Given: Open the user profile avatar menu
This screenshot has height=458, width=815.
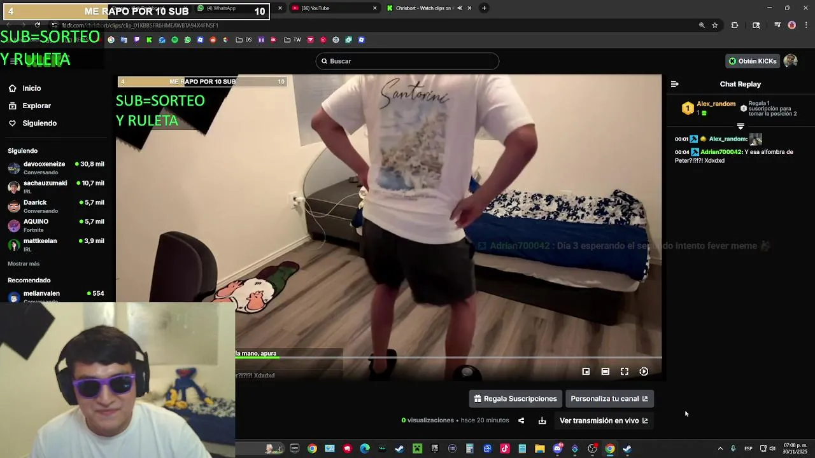Looking at the screenshot, I should click(x=790, y=61).
